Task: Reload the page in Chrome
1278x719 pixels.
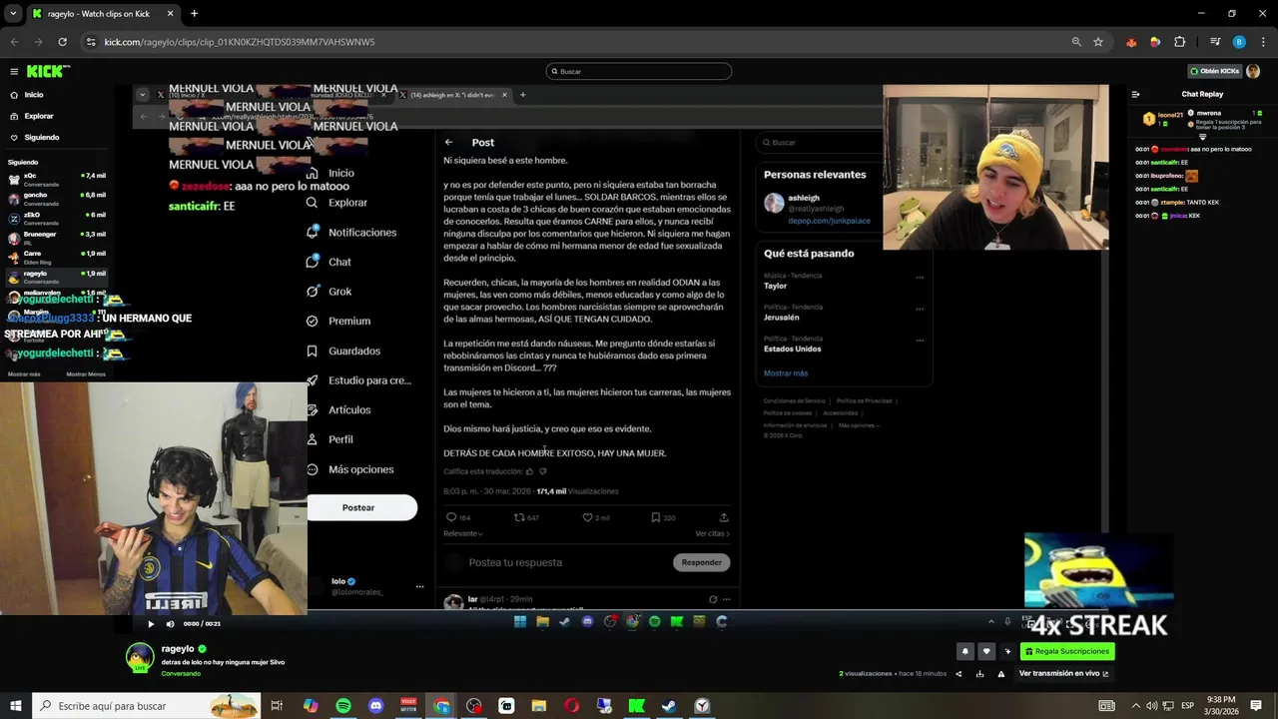Action: pos(62,42)
